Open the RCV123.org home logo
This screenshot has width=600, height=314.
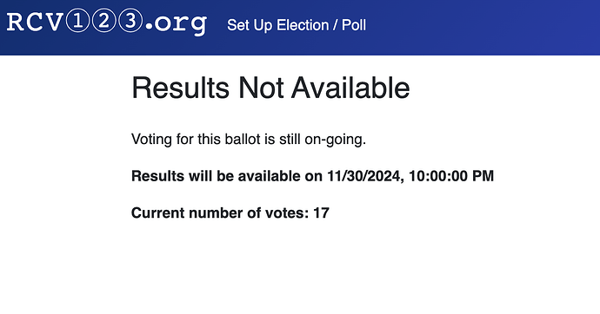coord(107,23)
